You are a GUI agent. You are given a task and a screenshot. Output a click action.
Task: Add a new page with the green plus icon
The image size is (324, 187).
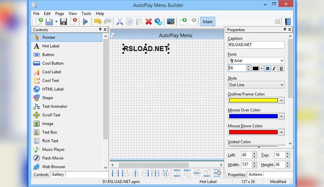point(183,21)
